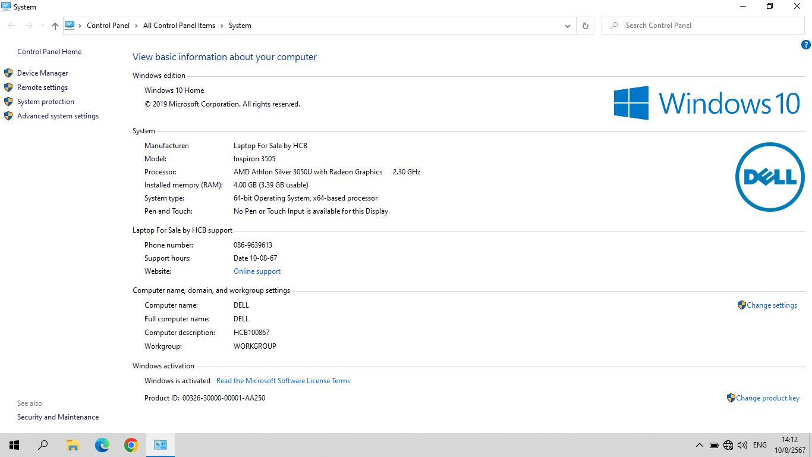
Task: Click the battery tray icon
Action: pyautogui.click(x=714, y=445)
